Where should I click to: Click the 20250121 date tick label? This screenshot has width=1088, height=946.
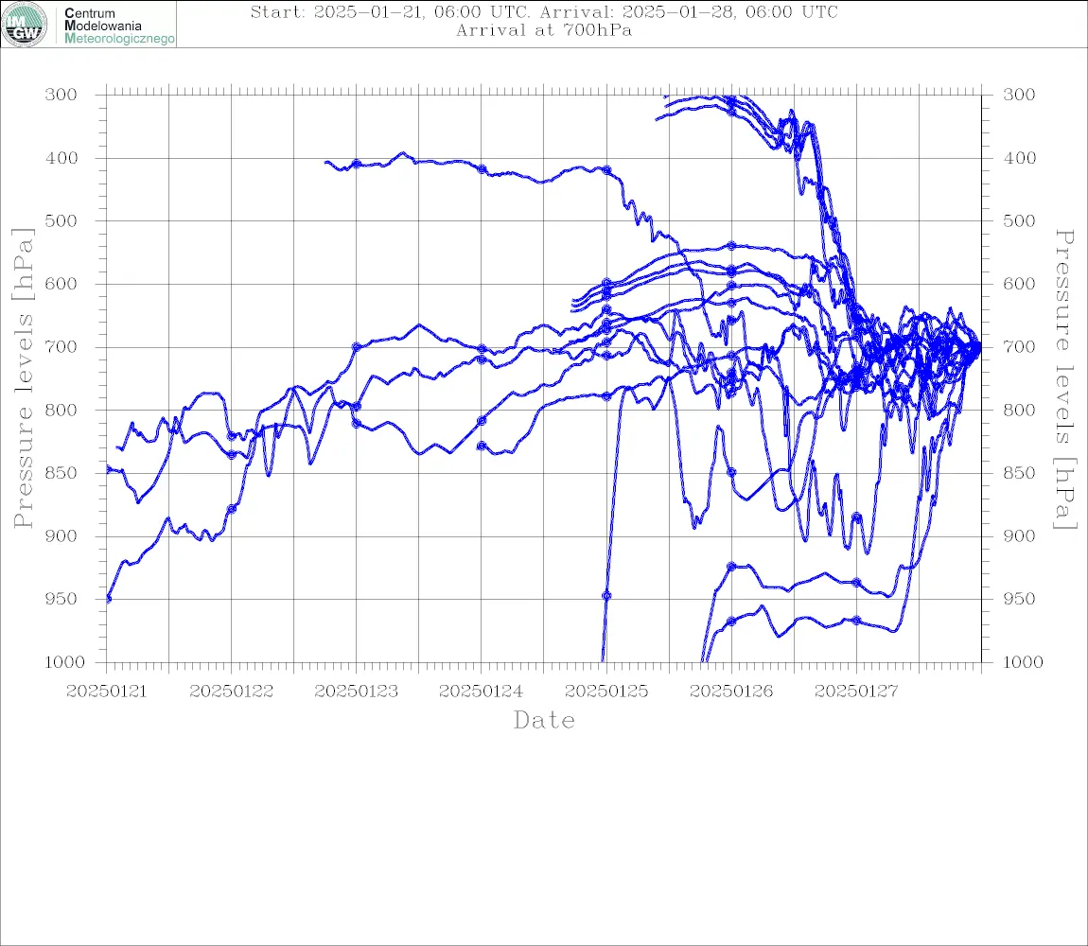107,692
